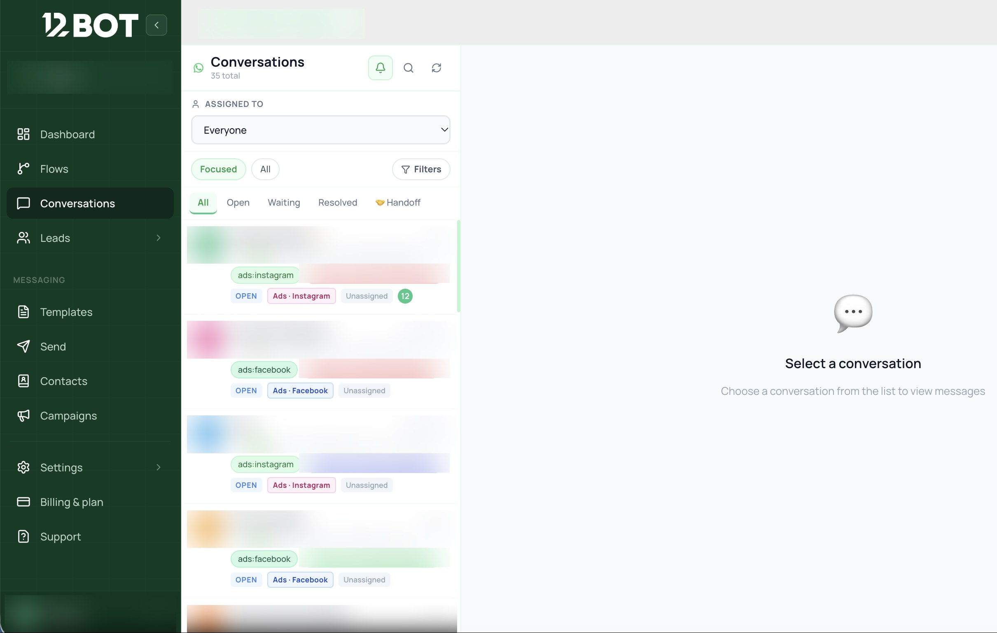Click the funnel icon in Filters
Image resolution: width=997 pixels, height=633 pixels.
[405, 169]
